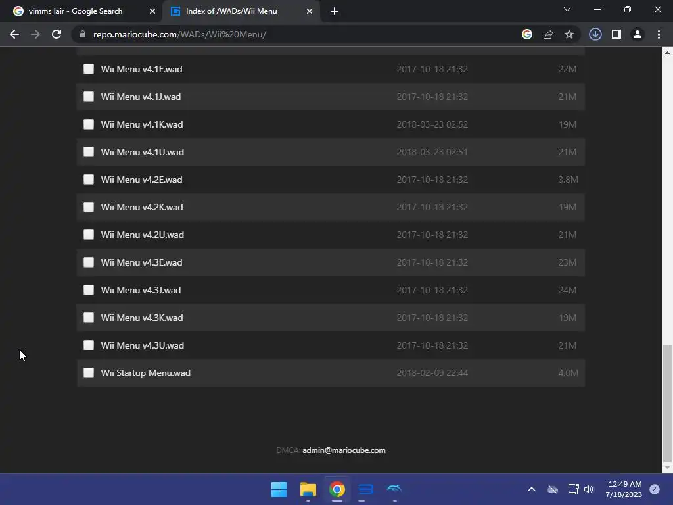
Task: Download Wii Startup Menu.wad
Action: coord(145,373)
